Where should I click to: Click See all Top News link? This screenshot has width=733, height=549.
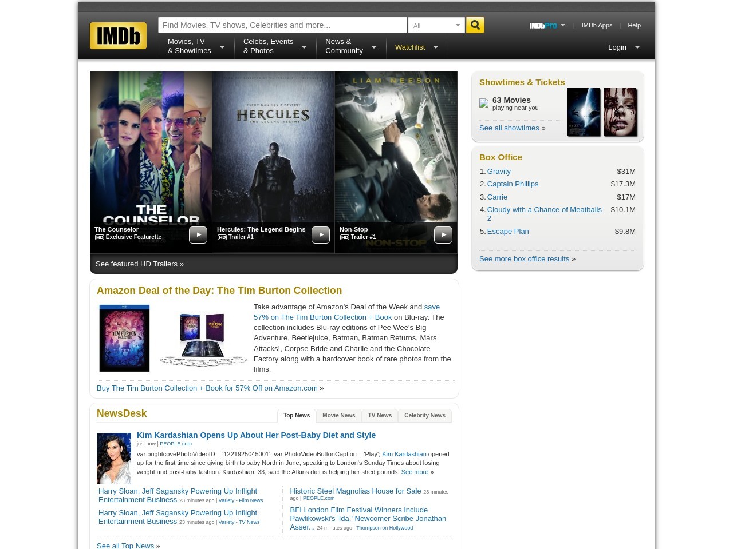pos(125,546)
